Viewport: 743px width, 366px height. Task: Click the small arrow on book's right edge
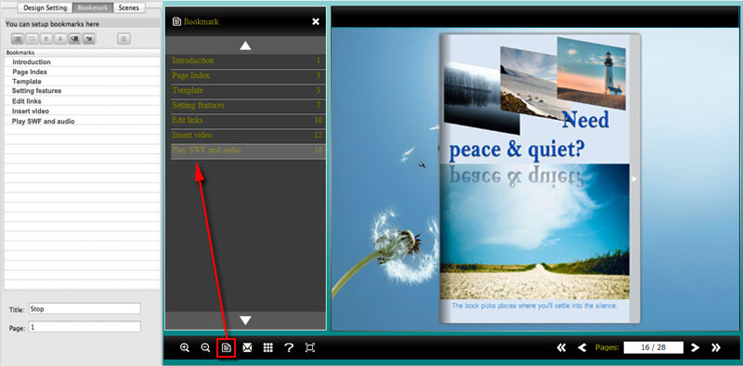pos(634,178)
